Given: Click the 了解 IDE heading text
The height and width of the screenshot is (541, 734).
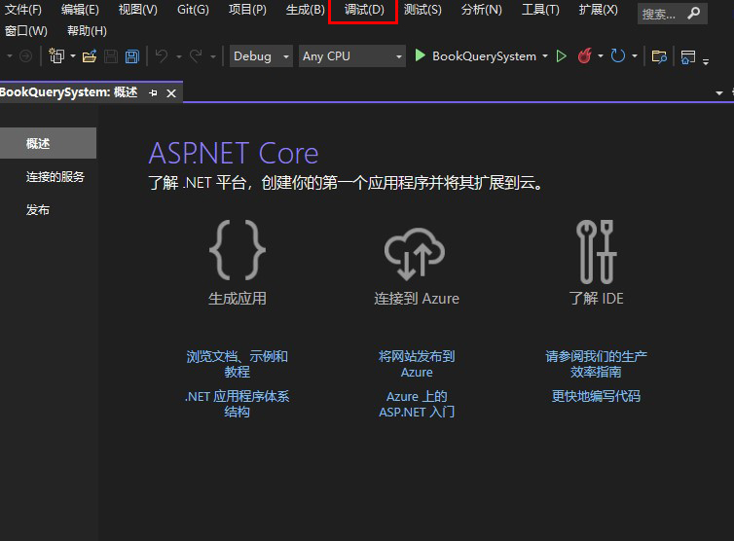Looking at the screenshot, I should pos(597,298).
